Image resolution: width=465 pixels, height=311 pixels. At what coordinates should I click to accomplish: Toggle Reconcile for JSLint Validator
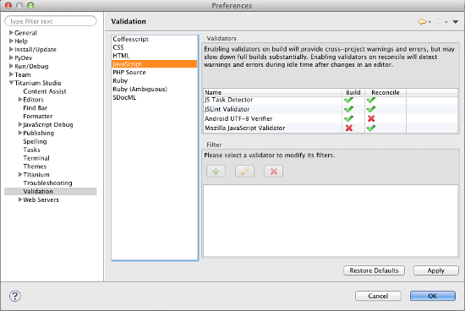(371, 109)
